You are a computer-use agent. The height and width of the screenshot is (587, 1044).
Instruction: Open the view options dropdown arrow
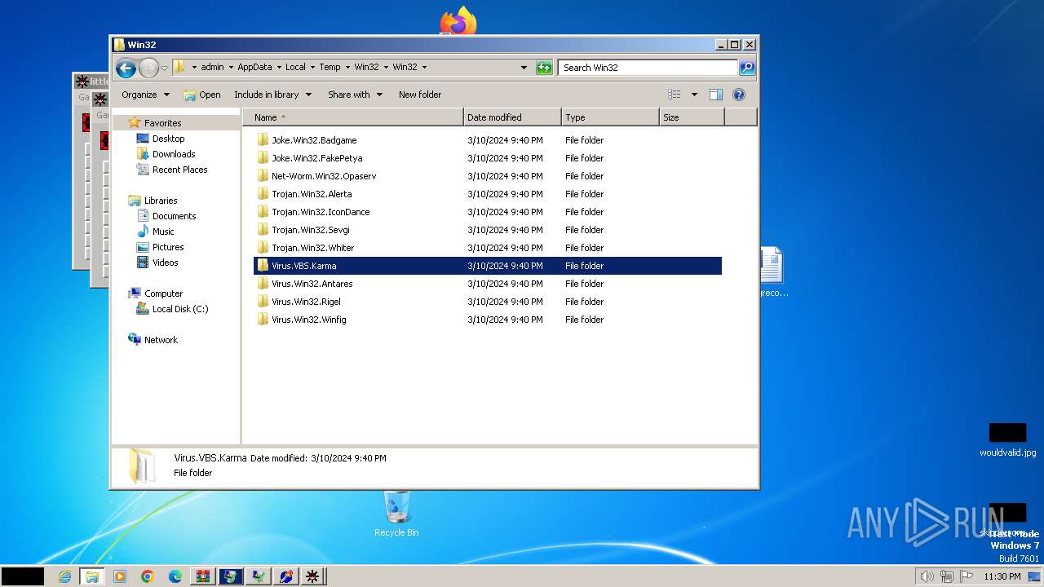694,95
